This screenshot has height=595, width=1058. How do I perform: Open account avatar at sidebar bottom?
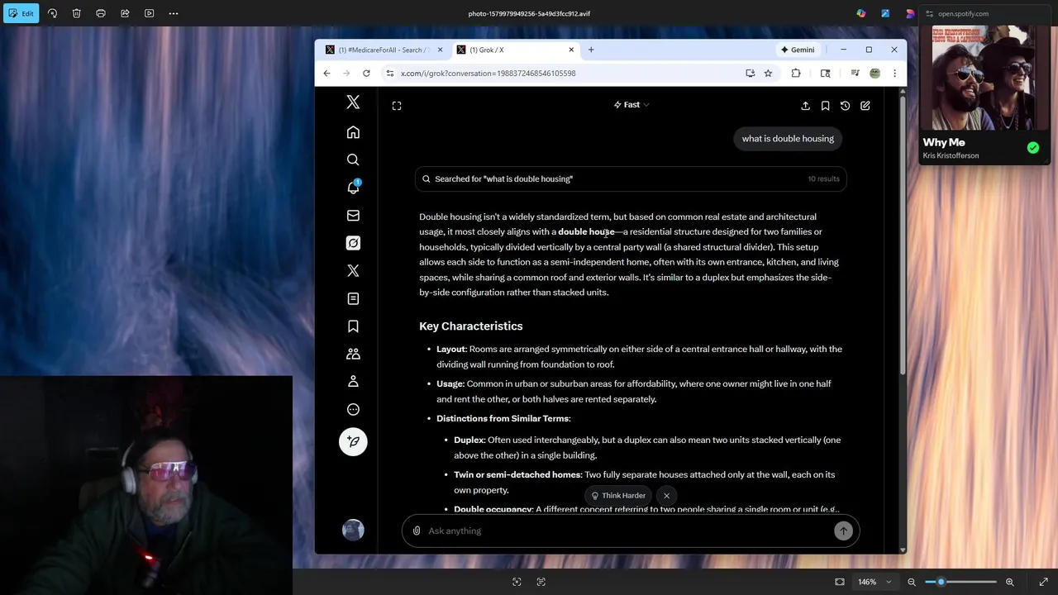pos(353,530)
